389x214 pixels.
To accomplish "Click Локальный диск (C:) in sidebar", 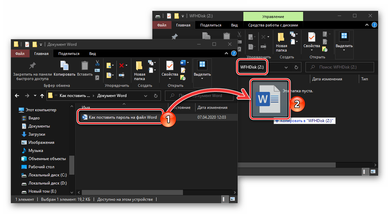I will click(x=48, y=175).
